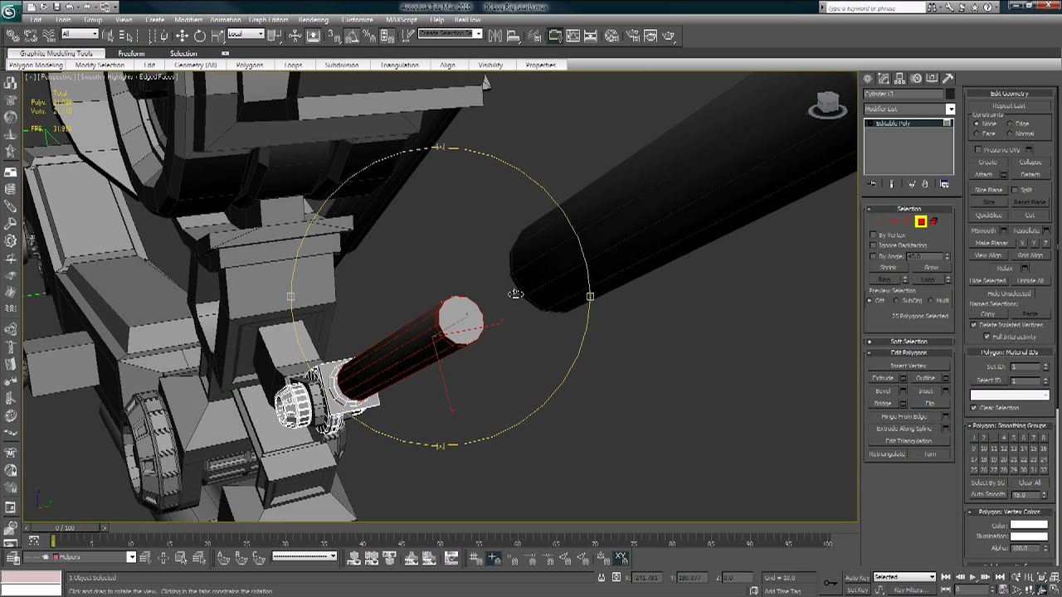Open the Motion command panel tab

916,79
